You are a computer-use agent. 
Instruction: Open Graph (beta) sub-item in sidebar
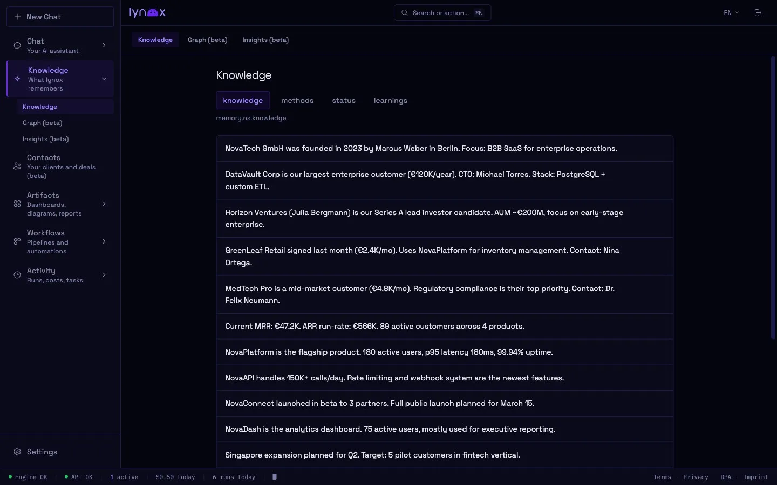pyautogui.click(x=65, y=123)
